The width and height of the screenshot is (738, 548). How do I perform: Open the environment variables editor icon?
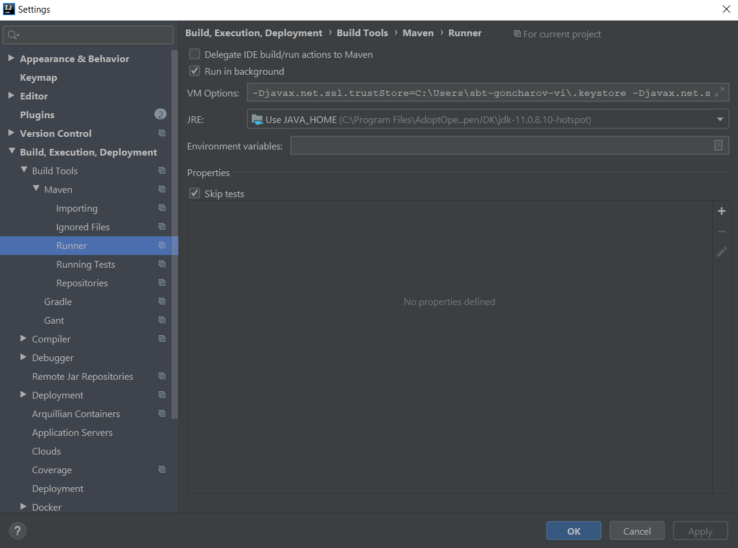[x=718, y=145]
